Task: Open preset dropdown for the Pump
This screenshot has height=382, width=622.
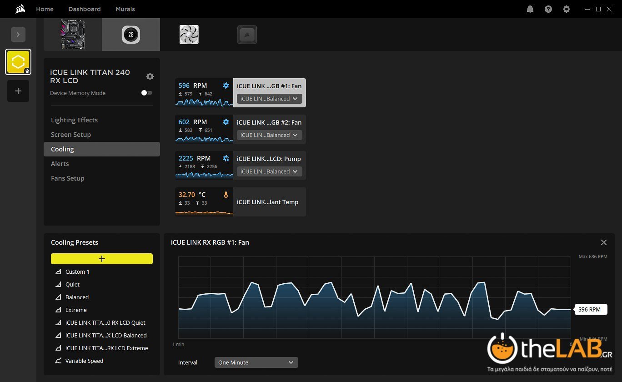Action: [x=269, y=171]
